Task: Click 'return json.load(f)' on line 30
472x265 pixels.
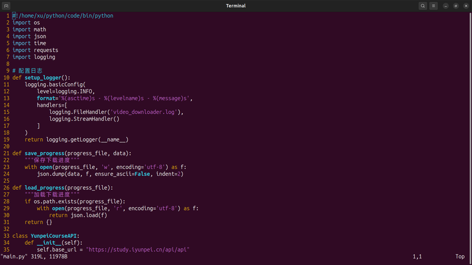Action: pyautogui.click(x=78, y=215)
